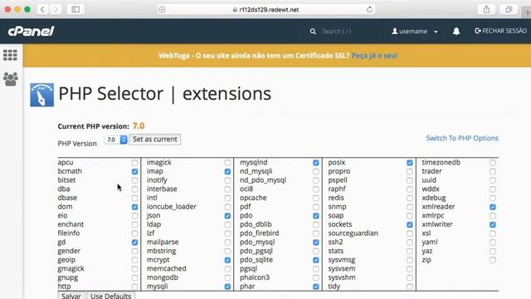The height and width of the screenshot is (299, 531).
Task: Uncheck the imap extension
Action: pos(227,172)
